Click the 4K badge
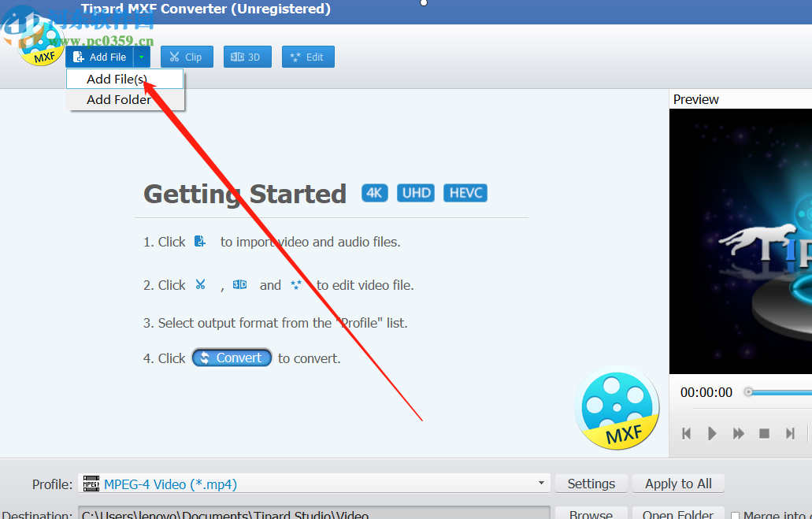The width and height of the screenshot is (812, 519). (x=374, y=193)
